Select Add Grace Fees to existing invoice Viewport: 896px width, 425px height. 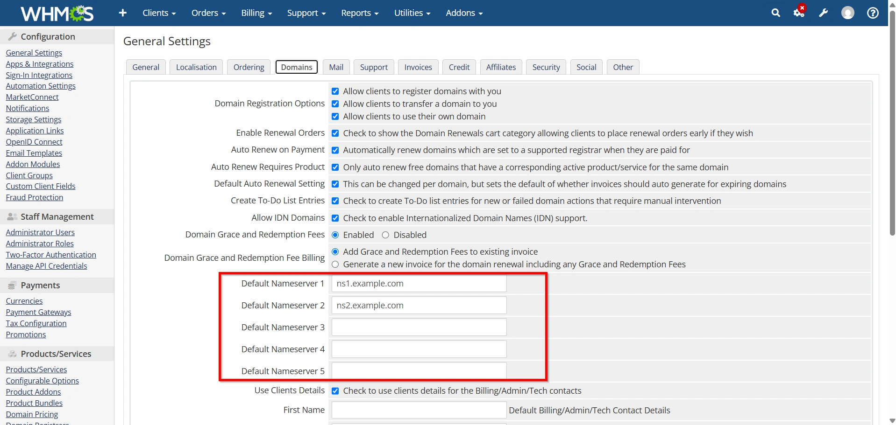click(335, 252)
